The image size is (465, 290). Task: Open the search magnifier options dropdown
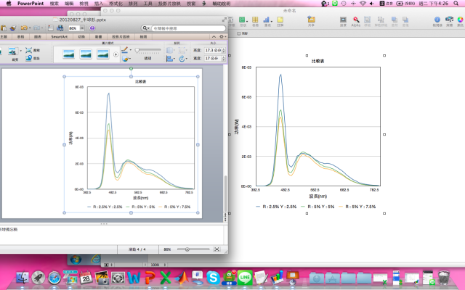pyautogui.click(x=146, y=28)
